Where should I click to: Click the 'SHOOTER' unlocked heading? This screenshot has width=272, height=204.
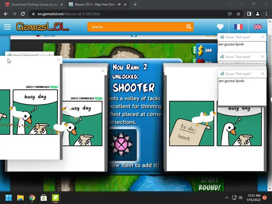(x=134, y=87)
